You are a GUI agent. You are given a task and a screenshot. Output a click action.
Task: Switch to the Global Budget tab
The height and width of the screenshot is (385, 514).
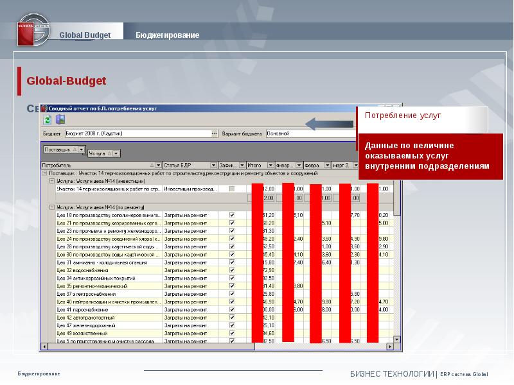coord(85,35)
